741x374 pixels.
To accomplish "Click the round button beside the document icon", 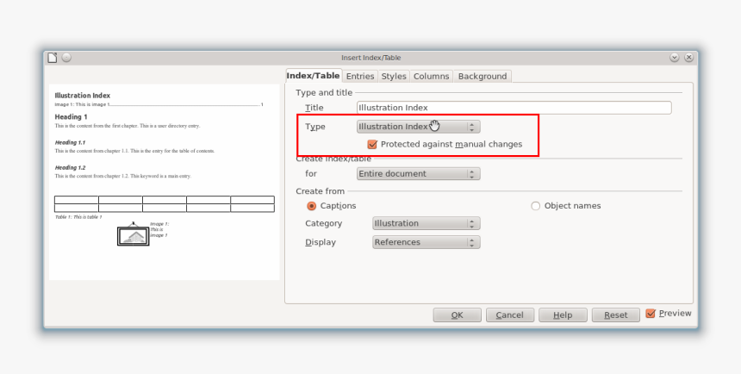I will [x=66, y=58].
